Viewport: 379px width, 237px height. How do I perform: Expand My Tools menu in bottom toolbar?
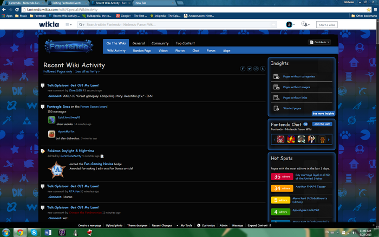pyautogui.click(x=185, y=226)
